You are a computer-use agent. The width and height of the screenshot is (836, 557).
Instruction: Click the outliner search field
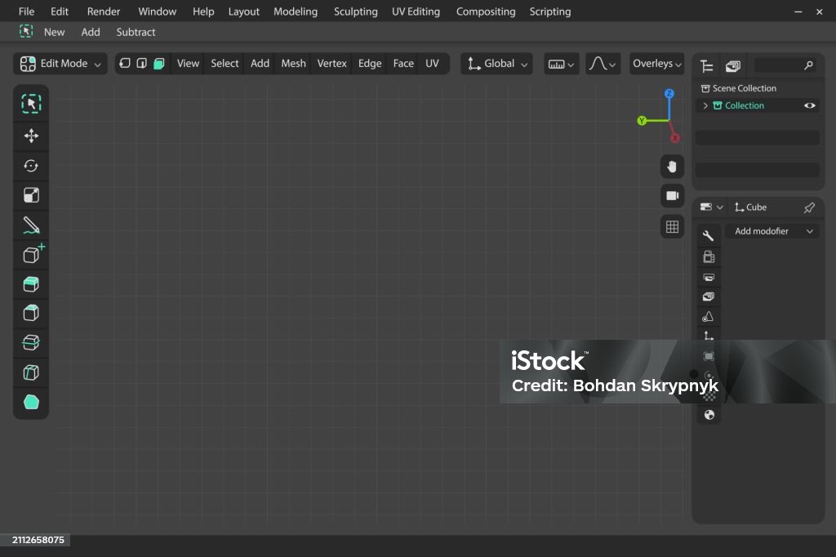(x=785, y=65)
